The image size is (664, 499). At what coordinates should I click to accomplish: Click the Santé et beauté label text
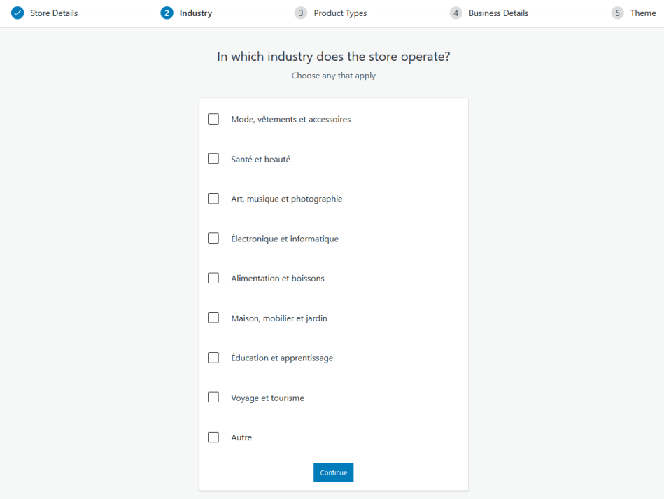[x=260, y=160]
